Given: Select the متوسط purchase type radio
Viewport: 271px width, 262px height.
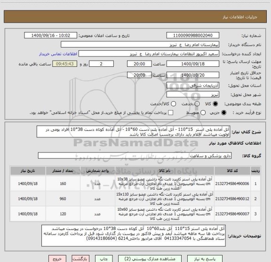Looking at the screenshot, I should pos(203,113).
